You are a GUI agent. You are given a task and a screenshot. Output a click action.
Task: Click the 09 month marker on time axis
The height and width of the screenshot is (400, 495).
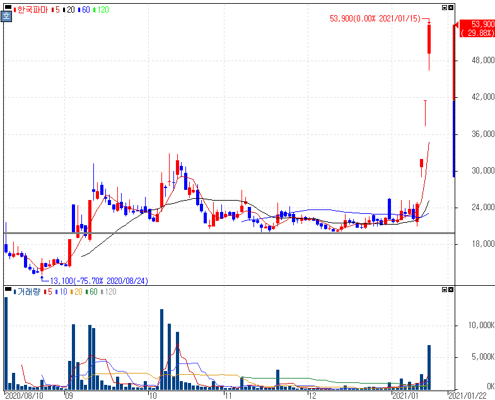(69, 396)
